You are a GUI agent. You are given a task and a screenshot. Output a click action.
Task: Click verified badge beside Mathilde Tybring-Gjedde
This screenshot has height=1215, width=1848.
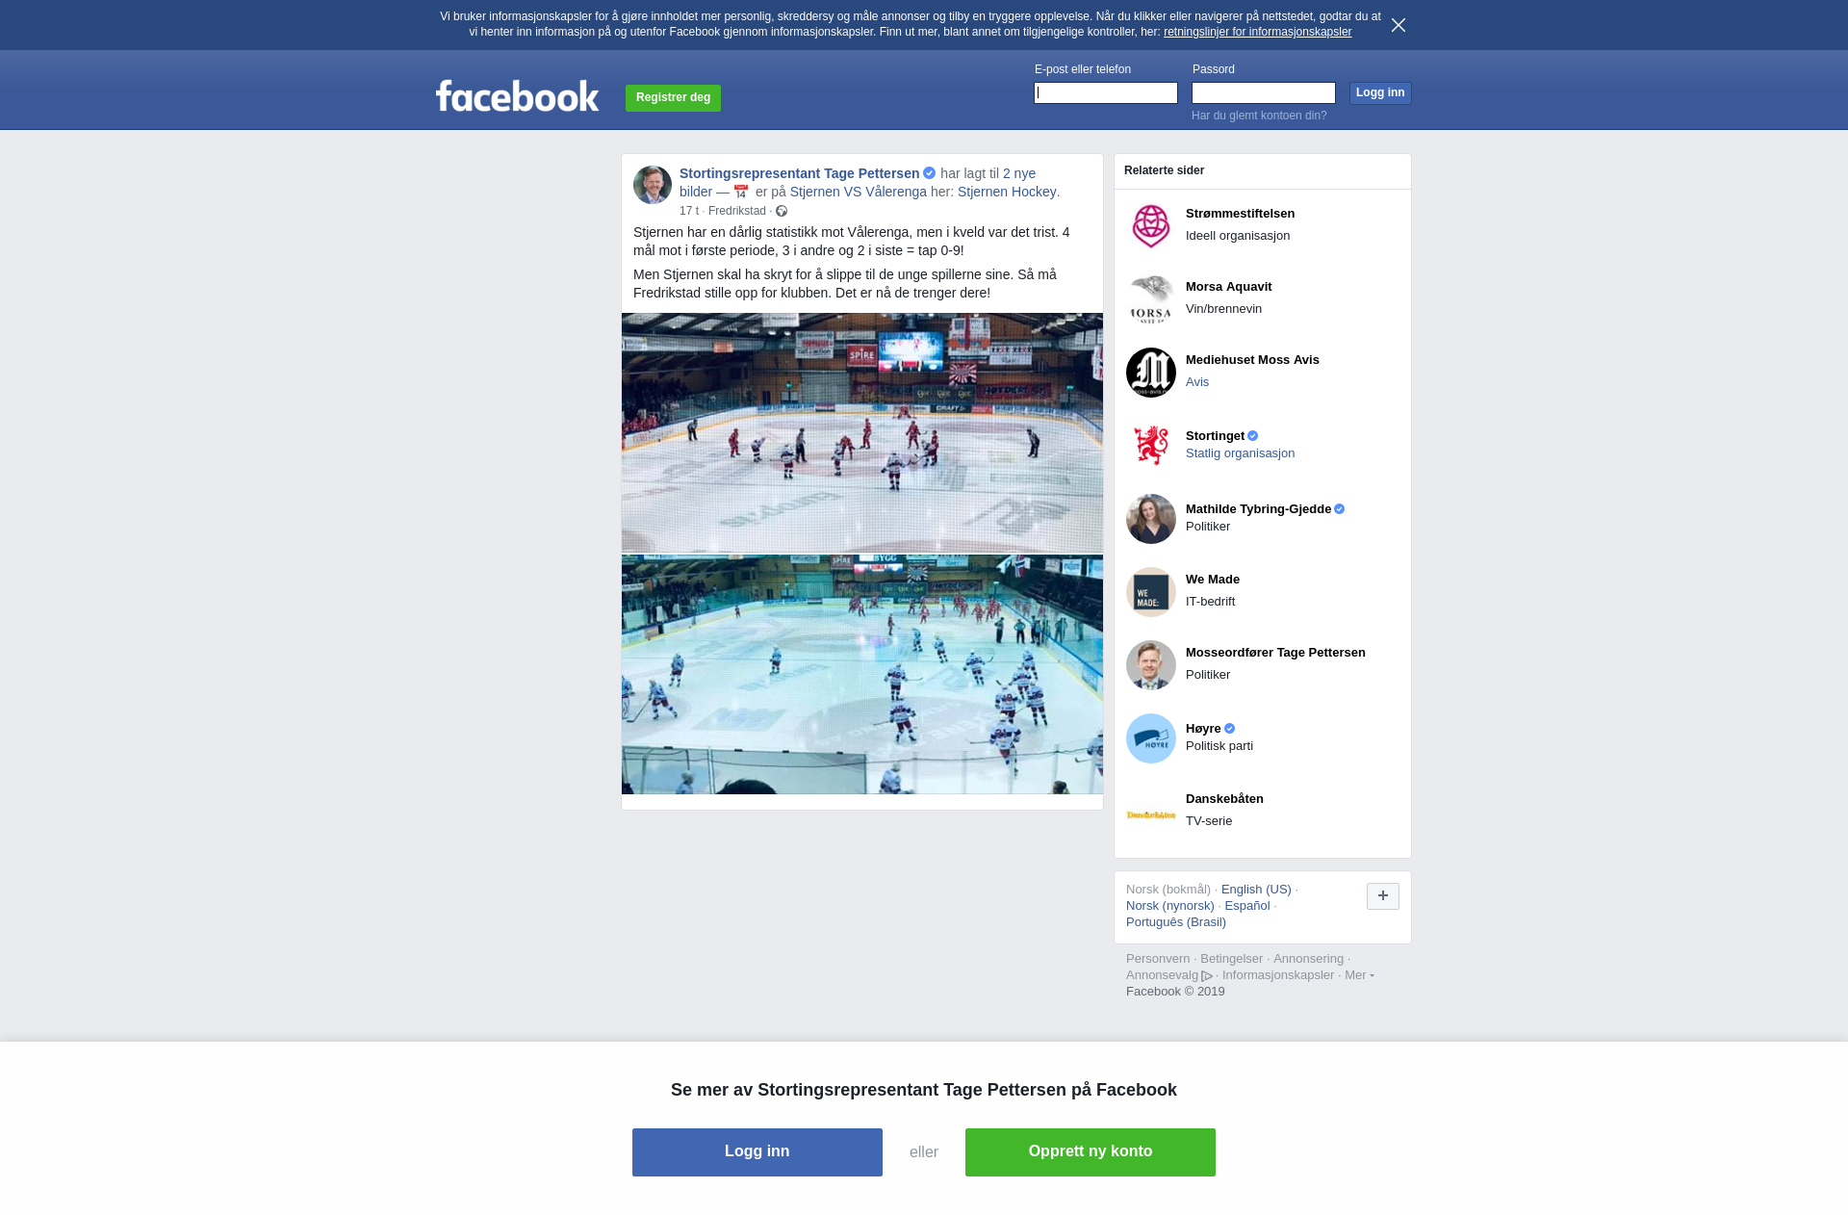click(x=1340, y=509)
